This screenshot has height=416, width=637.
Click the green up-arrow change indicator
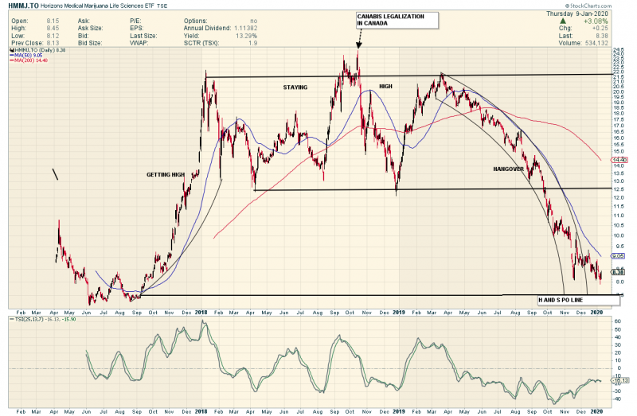pos(563,21)
